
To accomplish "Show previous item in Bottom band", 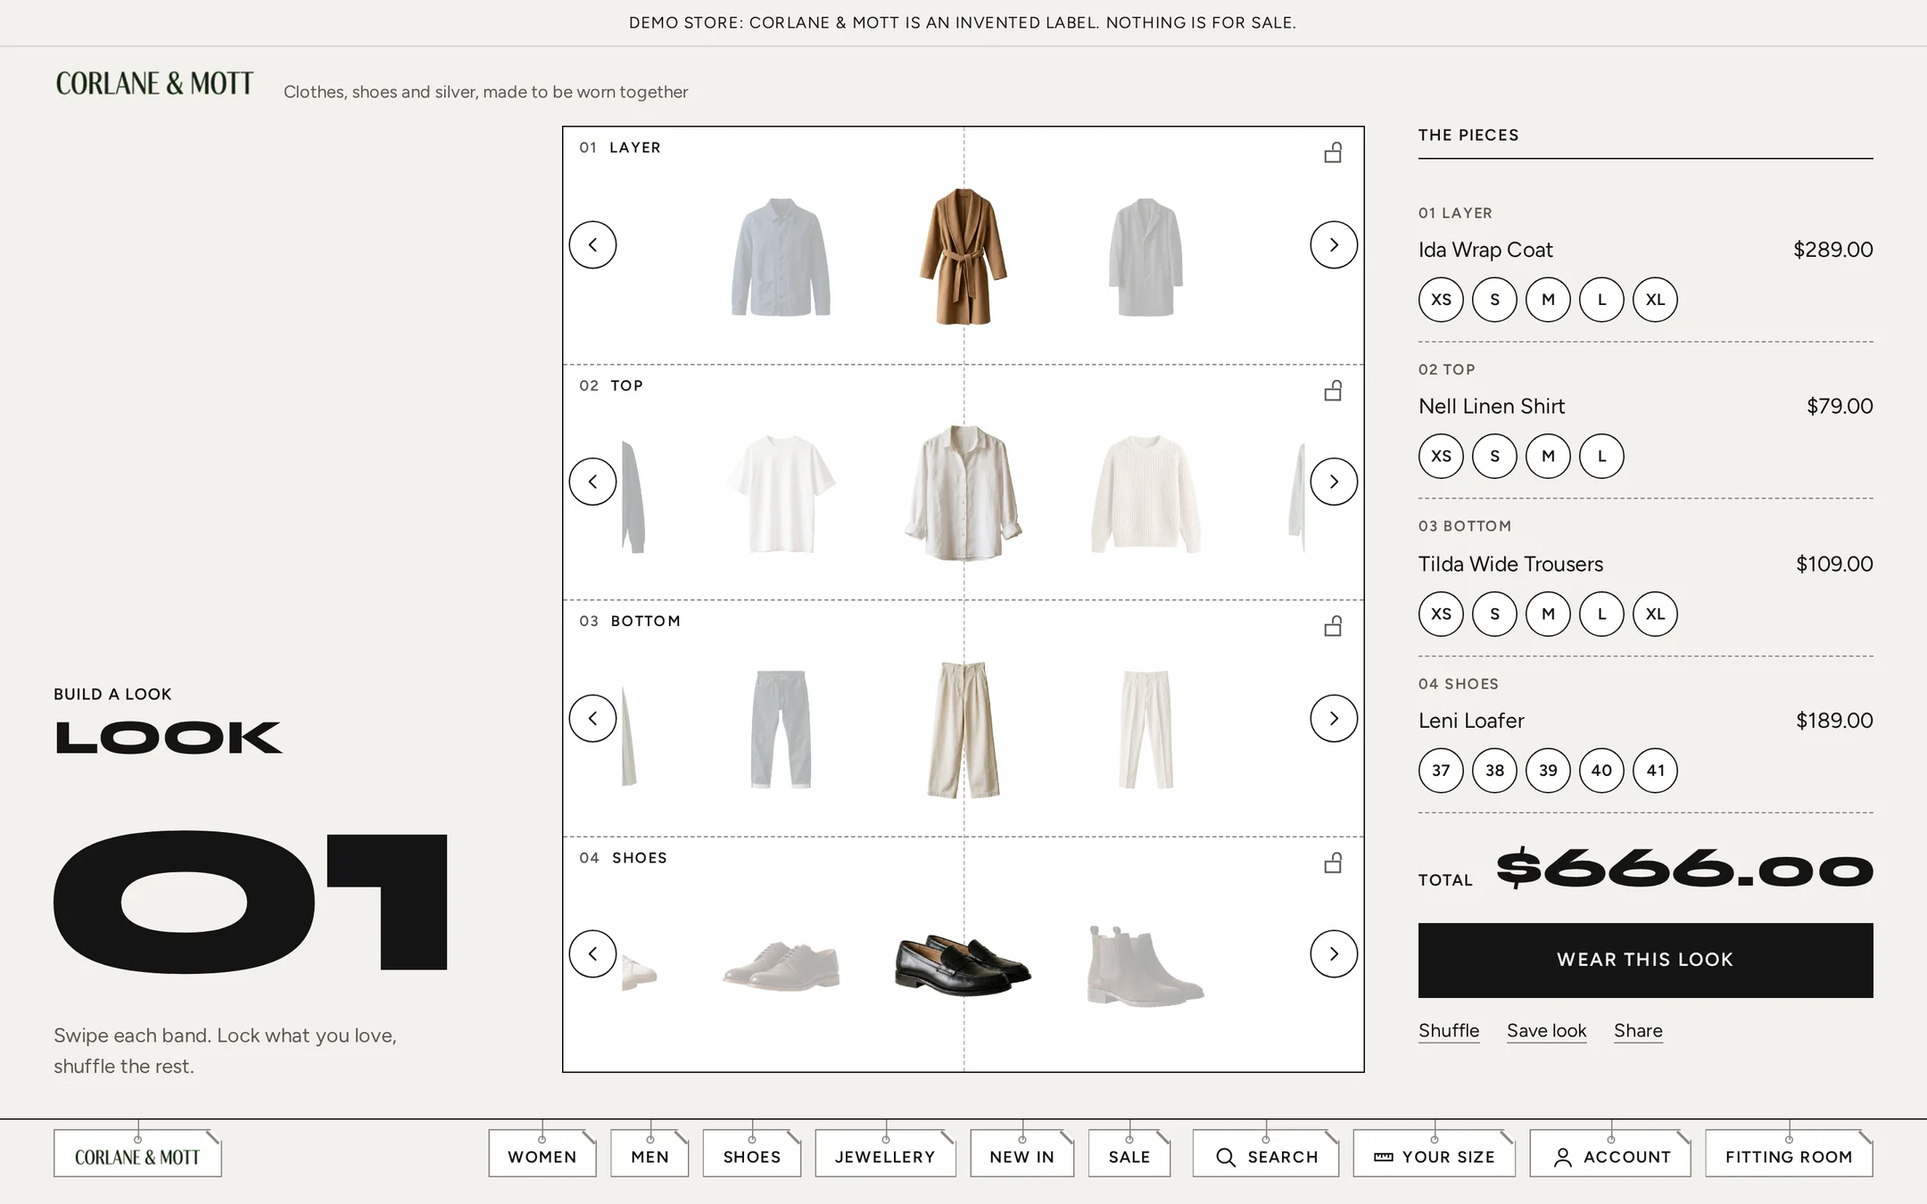I will point(592,718).
